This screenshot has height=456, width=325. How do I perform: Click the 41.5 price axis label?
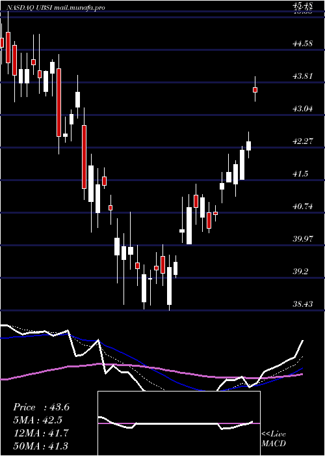tap(301, 174)
